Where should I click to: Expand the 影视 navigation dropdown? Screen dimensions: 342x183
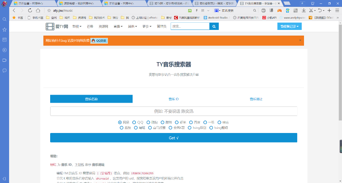coord(77,26)
